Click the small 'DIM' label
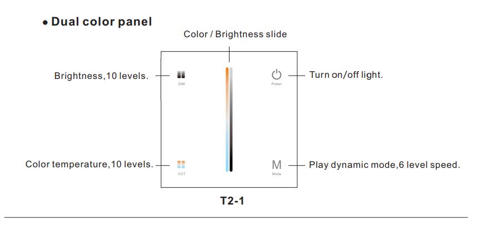The width and height of the screenshot is (483, 229). pyautogui.click(x=181, y=84)
